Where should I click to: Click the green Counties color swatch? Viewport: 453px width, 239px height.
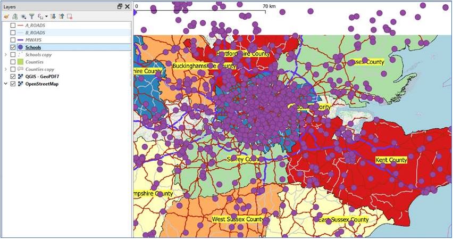tap(20, 62)
